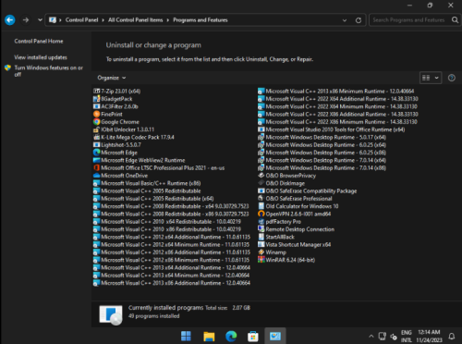Viewport: 462px width, 344px height.
Task: Open the Organize dropdown menu
Action: click(x=112, y=78)
